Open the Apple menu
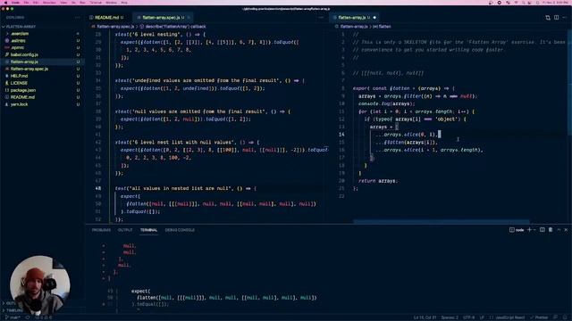572x321 pixels. pos(5,3)
